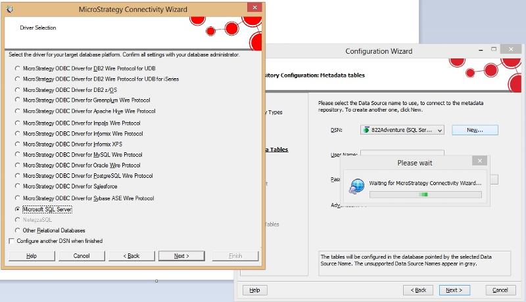Select DB2 Wire Protocol for UDB for iSeries
Viewport: 526px width, 302px height.
18,79
